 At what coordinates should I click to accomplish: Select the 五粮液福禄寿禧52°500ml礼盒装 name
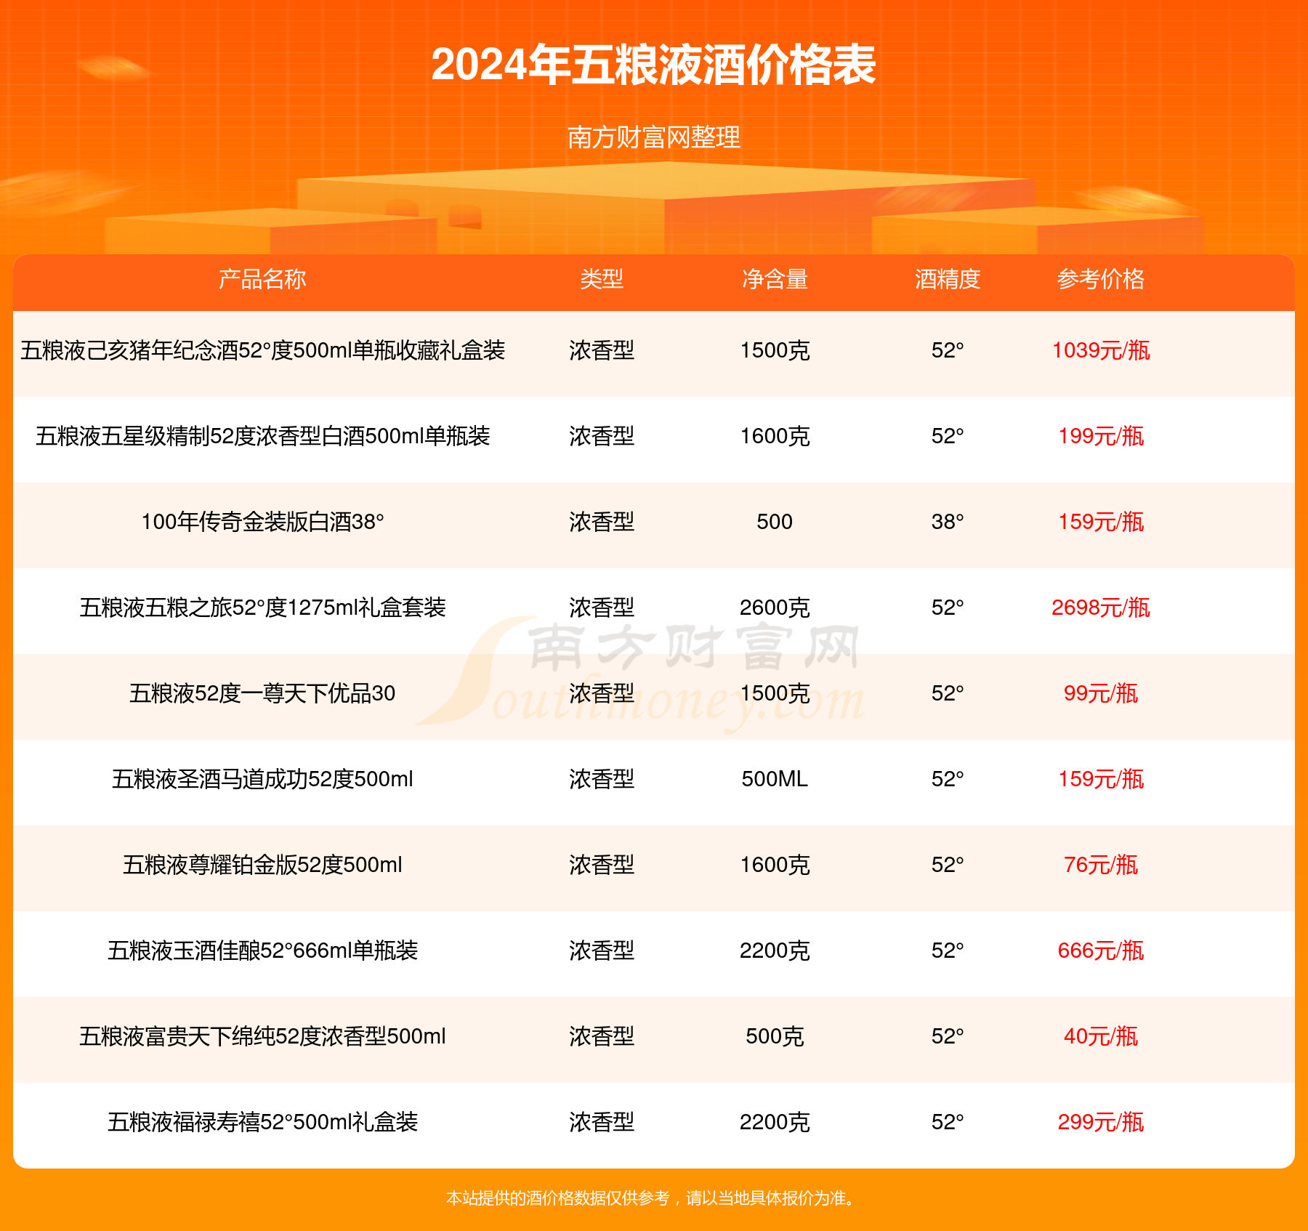262,1122
